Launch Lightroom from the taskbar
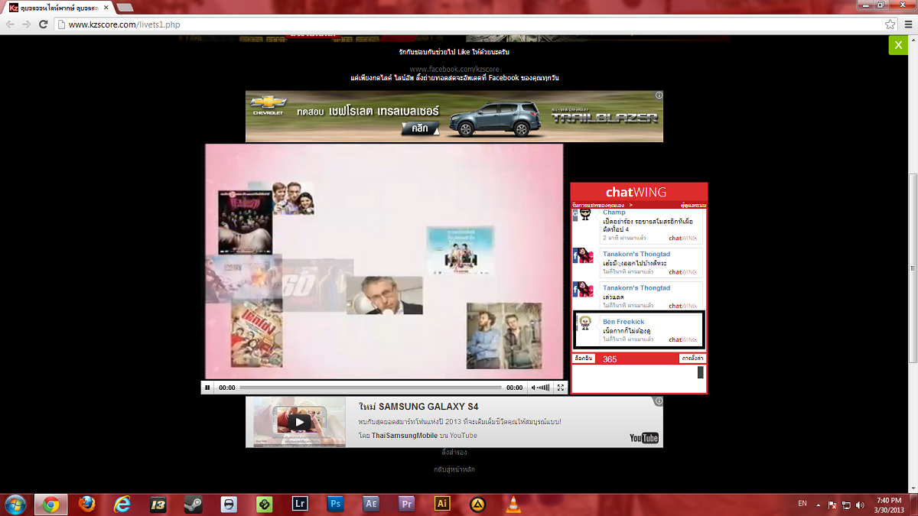The image size is (918, 516). 299,505
